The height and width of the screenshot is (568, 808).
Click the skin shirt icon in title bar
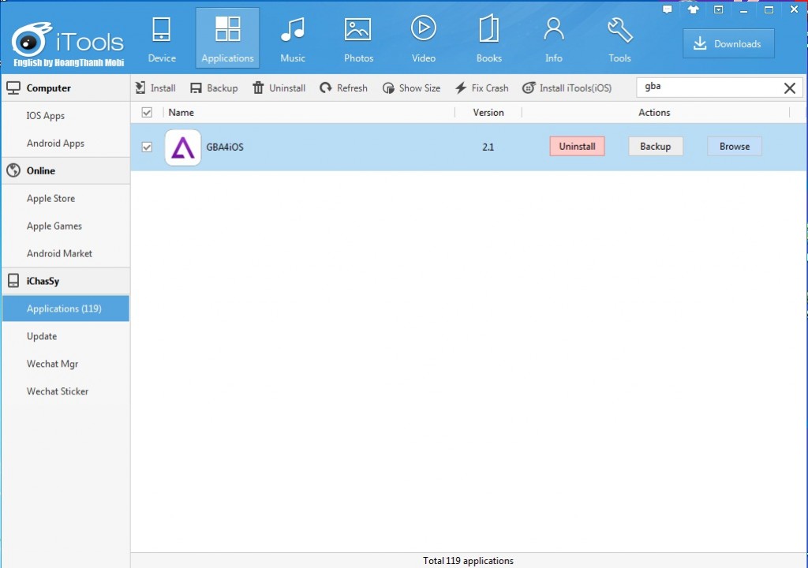point(693,9)
